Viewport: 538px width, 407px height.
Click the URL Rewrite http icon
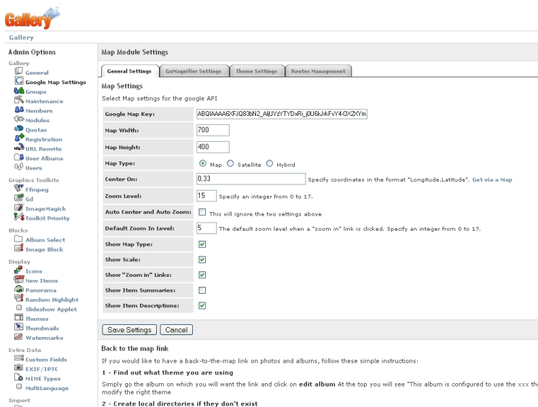coord(19,148)
